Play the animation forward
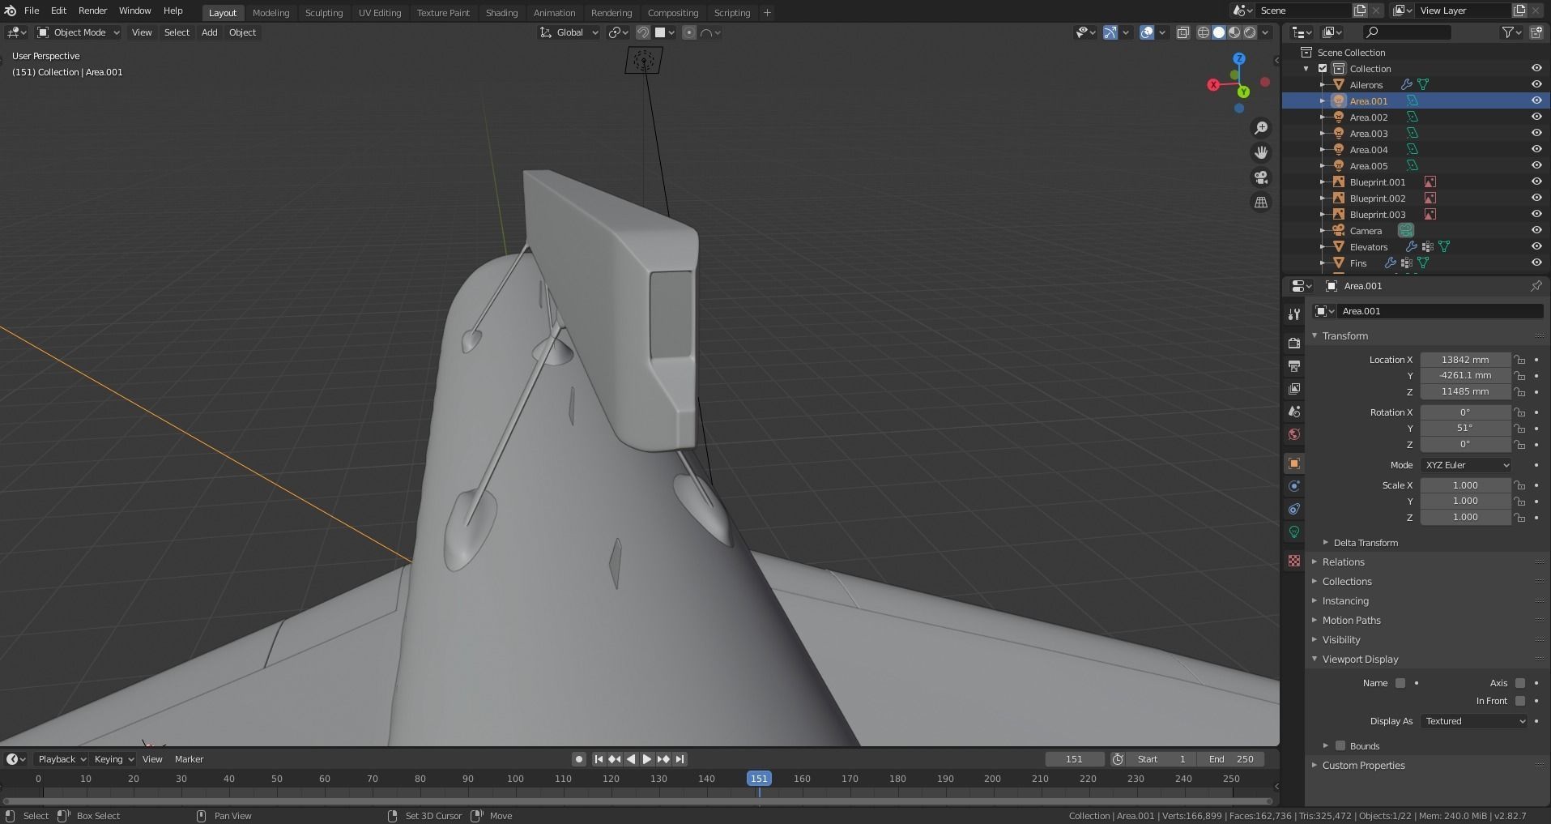Screen dimensions: 1551x824 647,759
